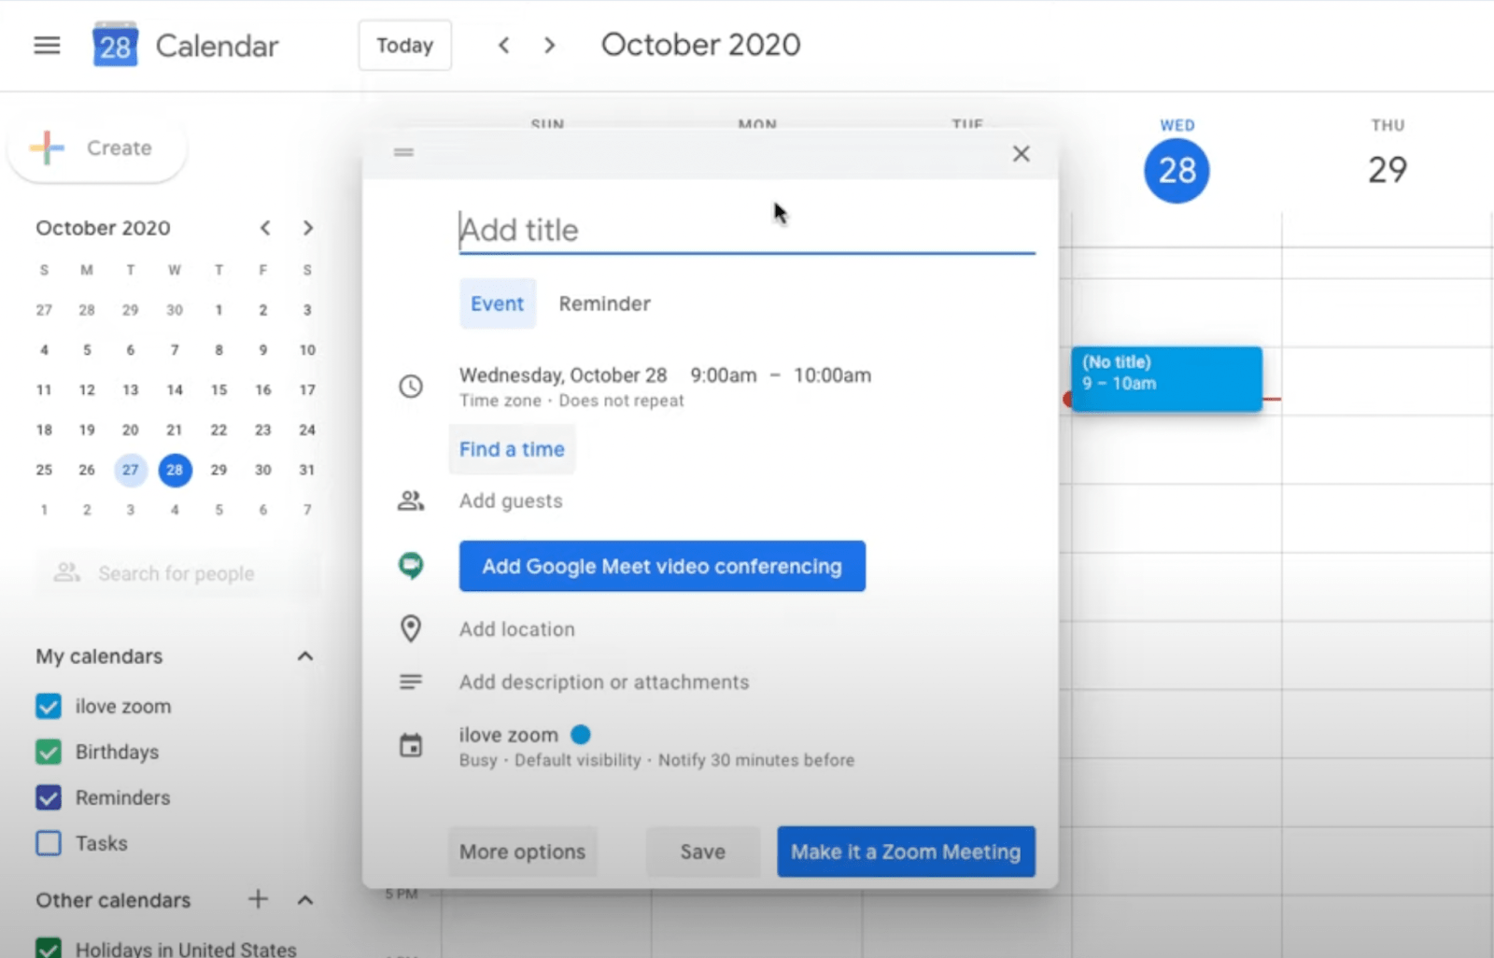The width and height of the screenshot is (1494, 958).
Task: Open Find a time view
Action: (512, 449)
